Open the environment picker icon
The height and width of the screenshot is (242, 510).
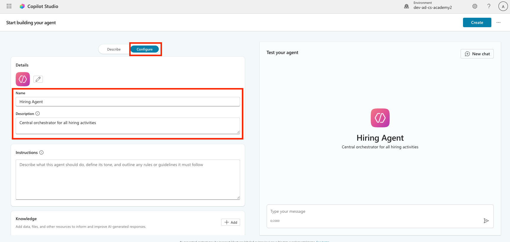click(407, 6)
